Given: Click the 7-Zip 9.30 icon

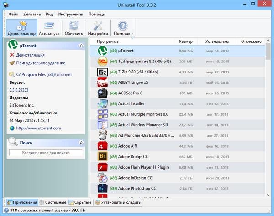Looking at the screenshot, I should [x=103, y=72].
